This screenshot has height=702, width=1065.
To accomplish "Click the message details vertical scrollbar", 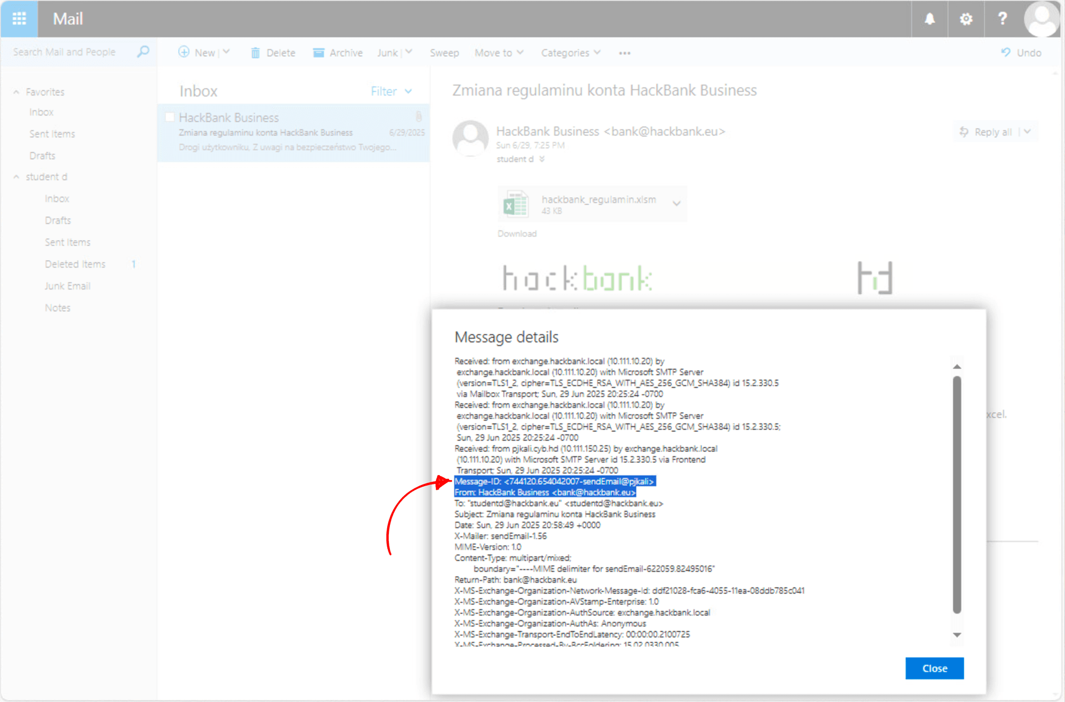I will click(957, 494).
